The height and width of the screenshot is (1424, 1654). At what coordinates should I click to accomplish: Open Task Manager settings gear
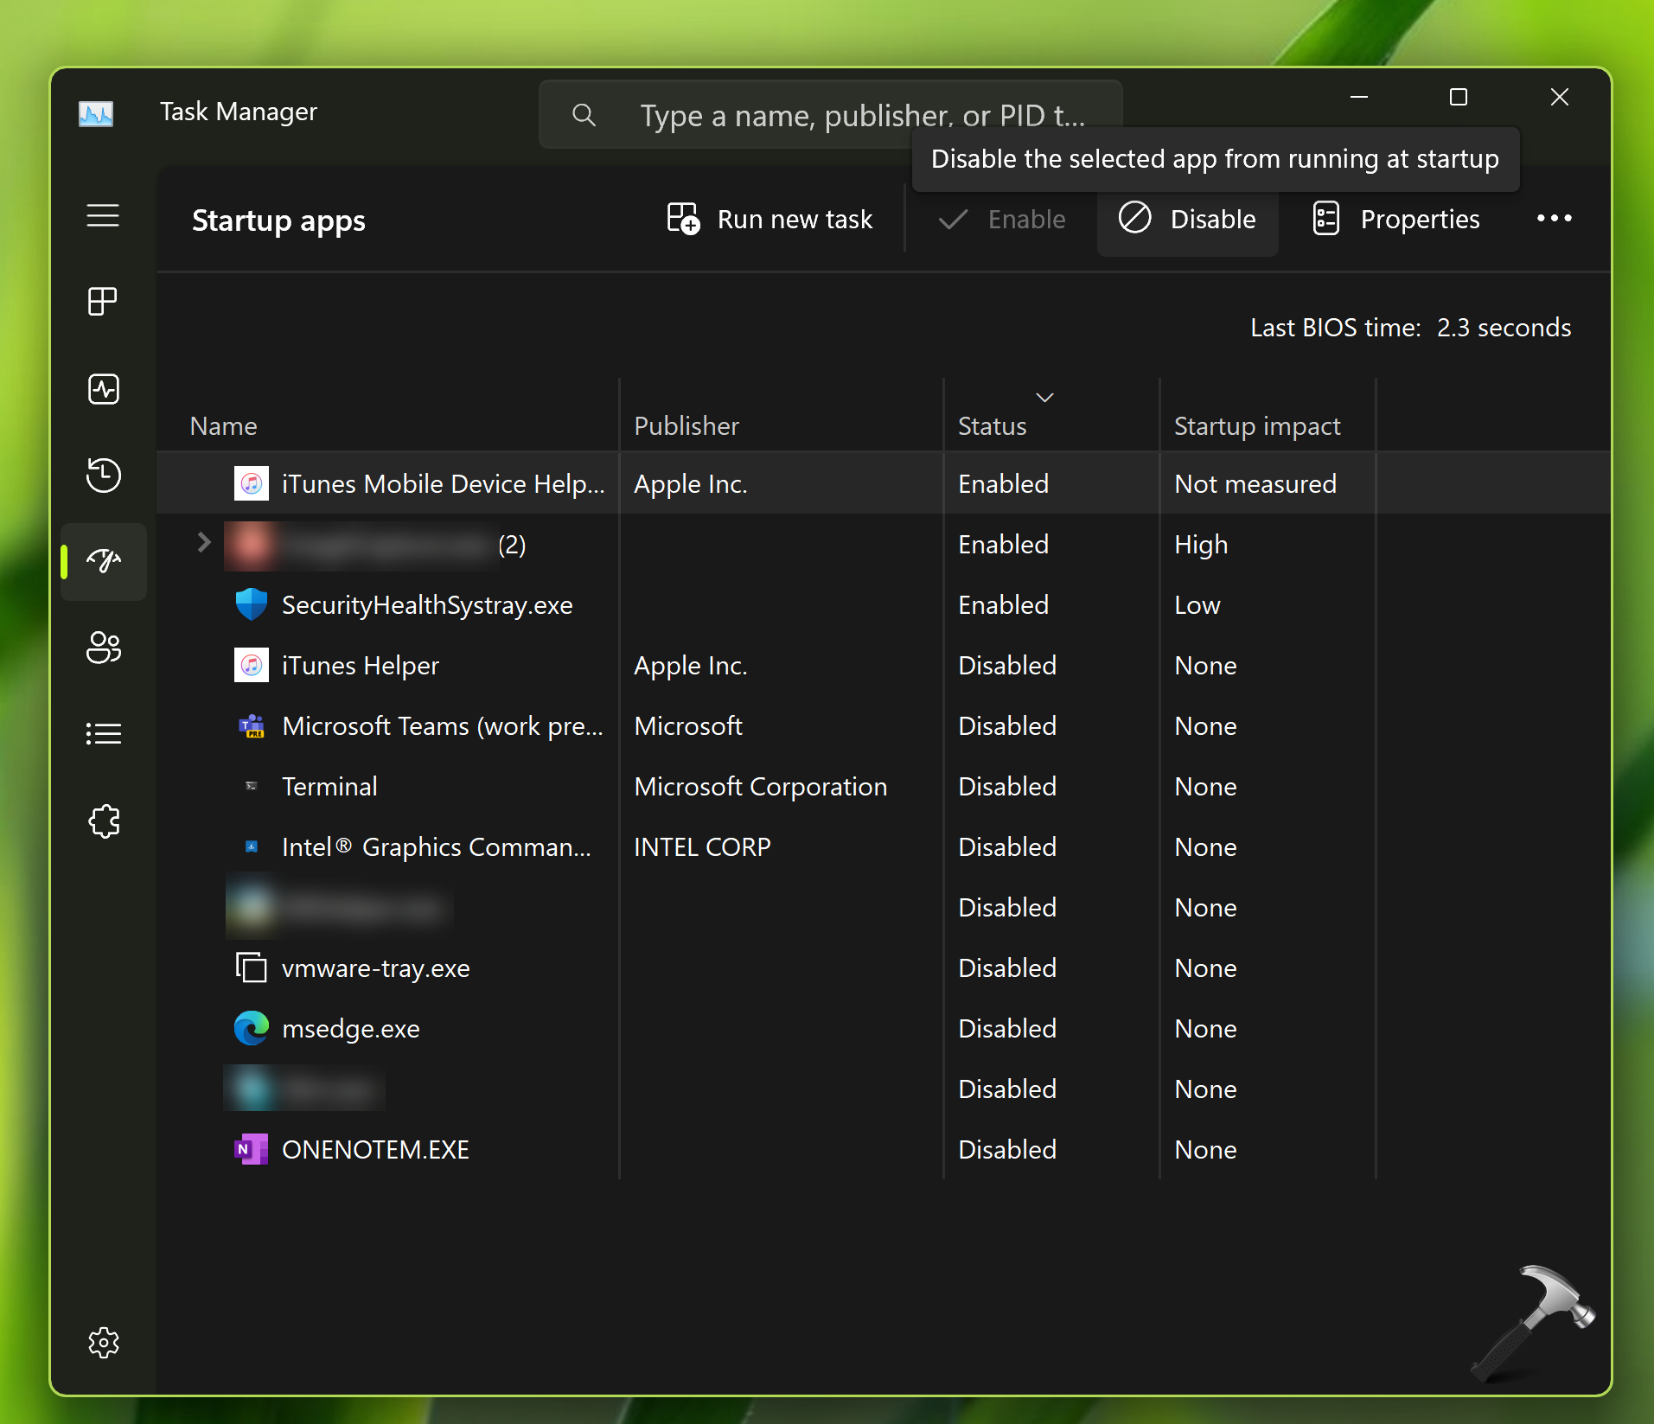coord(103,1343)
